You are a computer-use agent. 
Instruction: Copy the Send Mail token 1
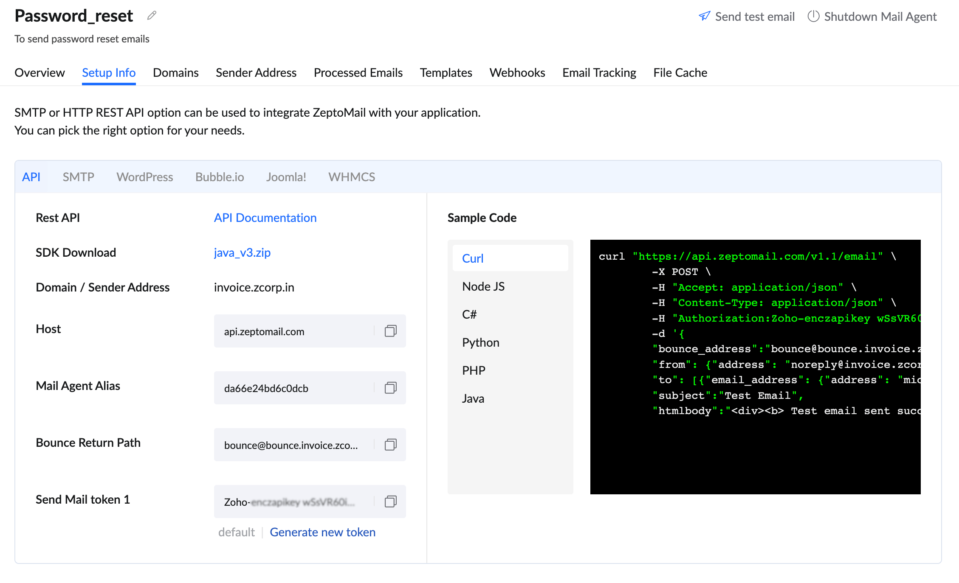click(x=390, y=502)
